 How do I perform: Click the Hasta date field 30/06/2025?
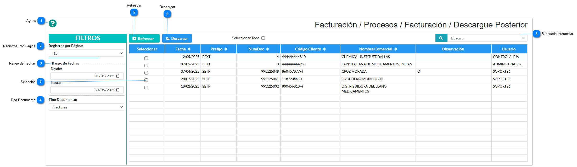(x=87, y=90)
